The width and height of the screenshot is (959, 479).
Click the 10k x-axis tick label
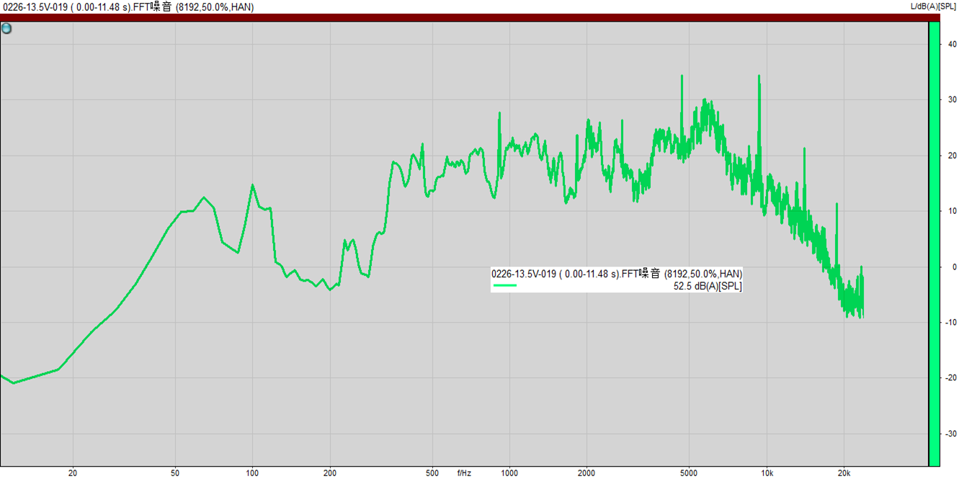767,473
